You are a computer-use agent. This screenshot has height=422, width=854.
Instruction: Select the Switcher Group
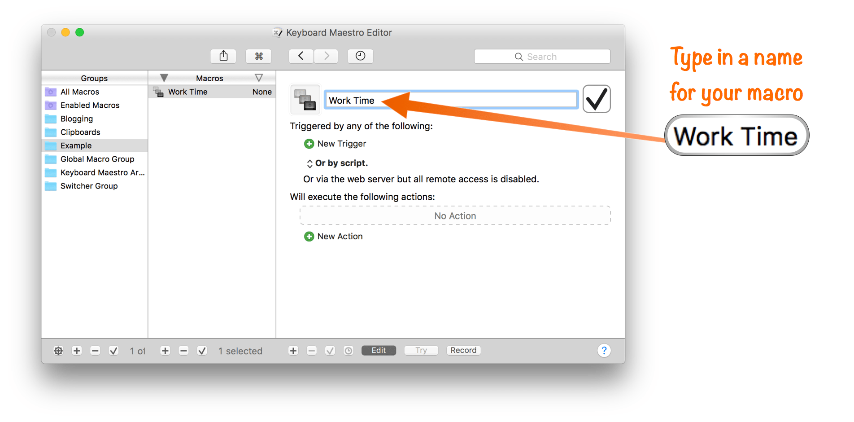click(x=95, y=186)
